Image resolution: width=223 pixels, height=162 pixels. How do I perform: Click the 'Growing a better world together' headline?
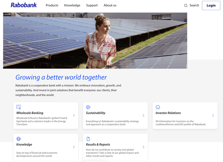(x=61, y=77)
